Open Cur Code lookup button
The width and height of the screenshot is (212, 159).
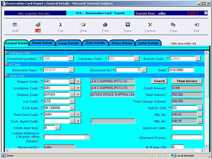coord(72,101)
